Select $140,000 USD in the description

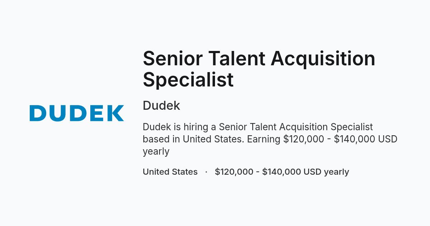pyautogui.click(x=365, y=139)
